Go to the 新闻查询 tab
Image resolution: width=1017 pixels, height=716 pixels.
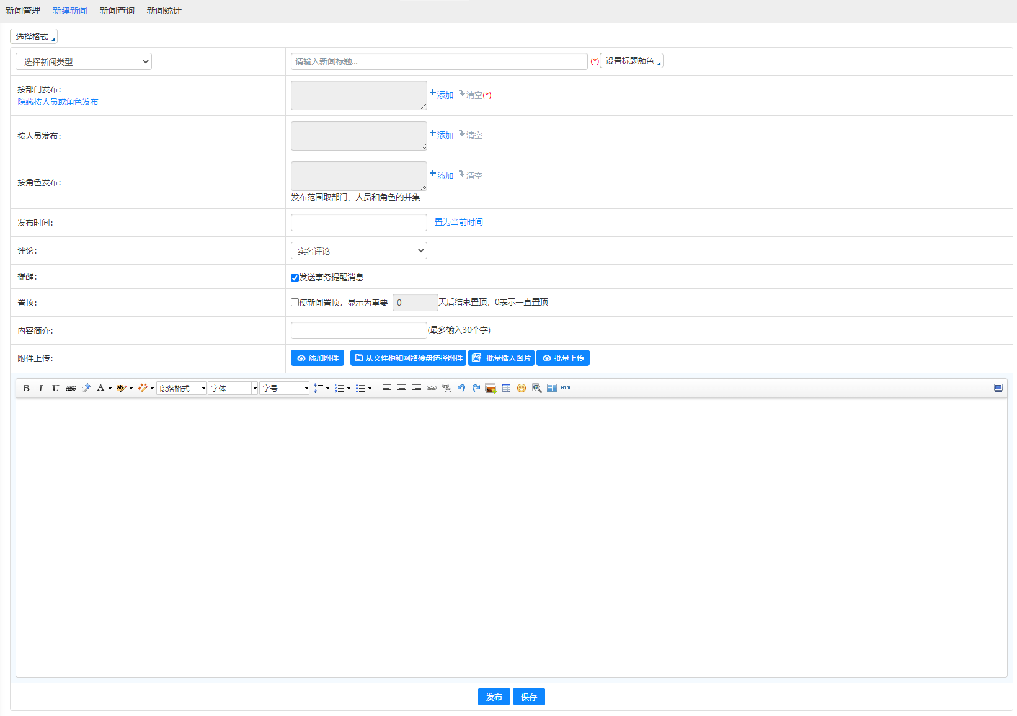[x=117, y=11]
